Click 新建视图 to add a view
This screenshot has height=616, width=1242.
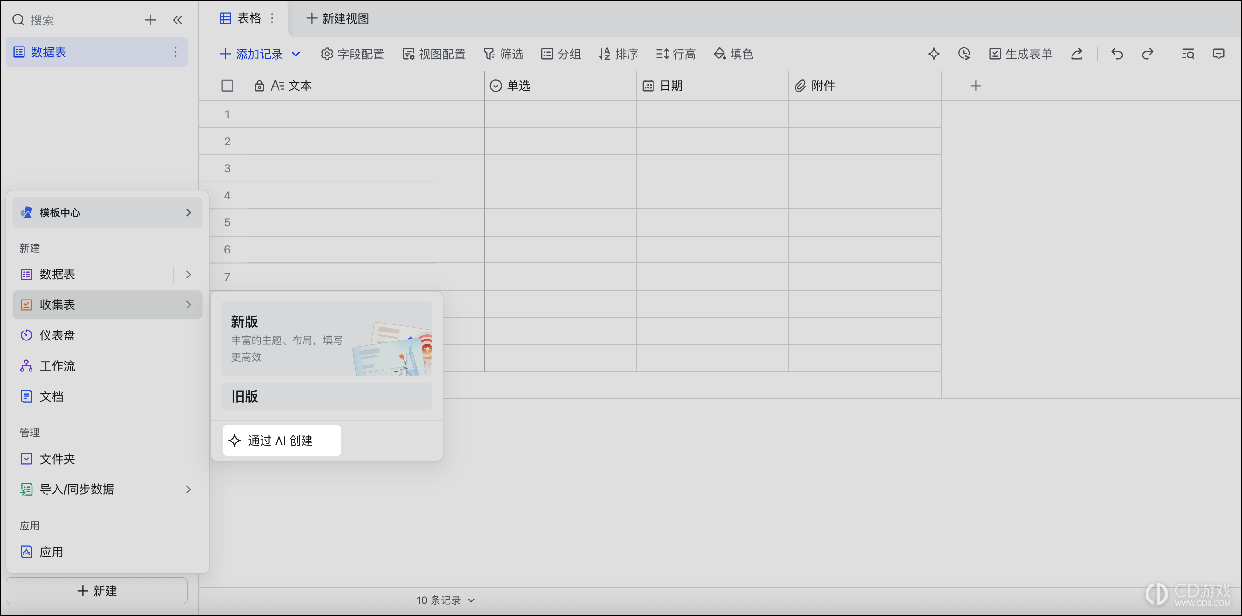[338, 18]
